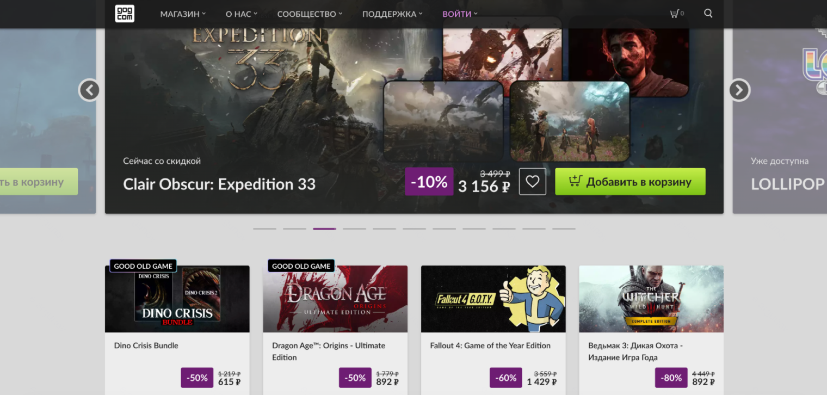The width and height of the screenshot is (827, 395).
Task: Click the GOG.com logo
Action: tap(124, 14)
